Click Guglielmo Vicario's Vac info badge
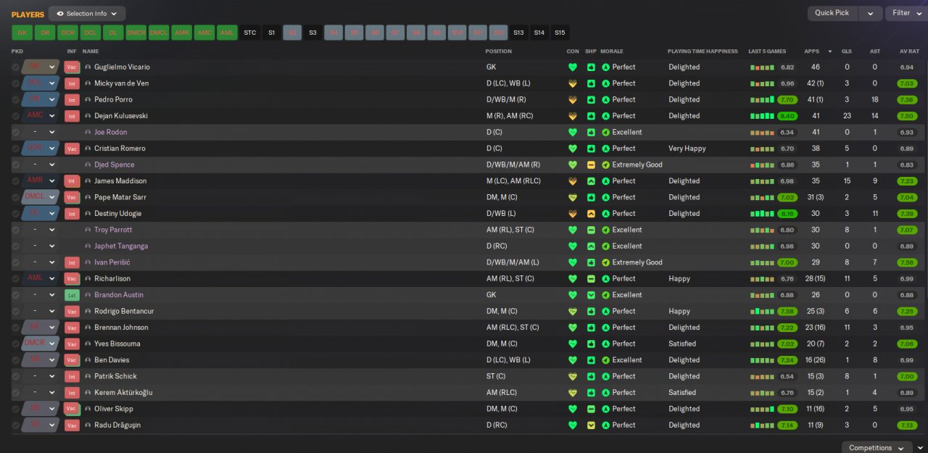 (72, 67)
